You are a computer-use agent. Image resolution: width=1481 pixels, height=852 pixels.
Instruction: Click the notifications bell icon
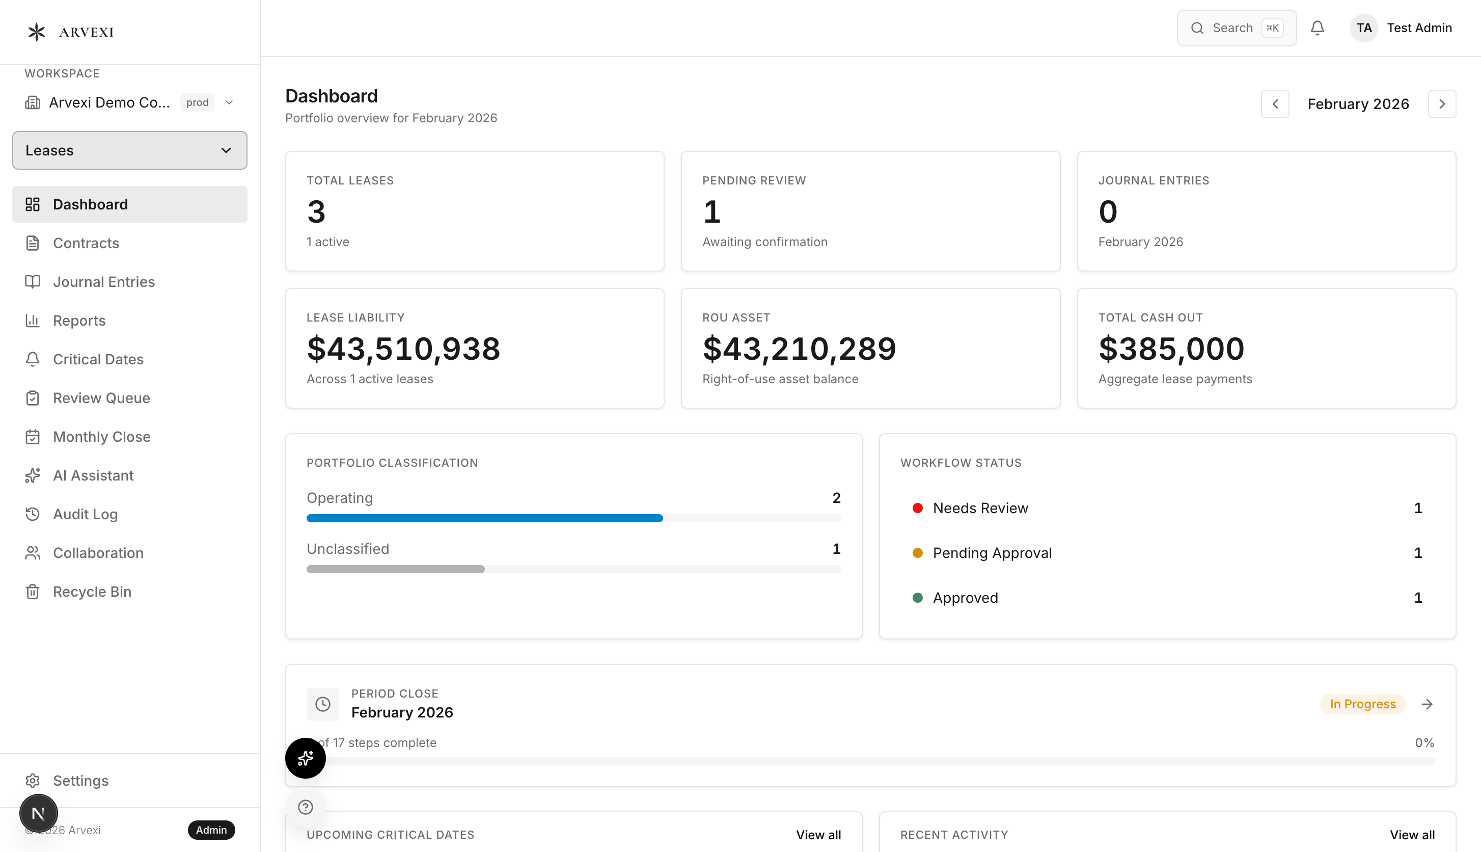point(1317,28)
